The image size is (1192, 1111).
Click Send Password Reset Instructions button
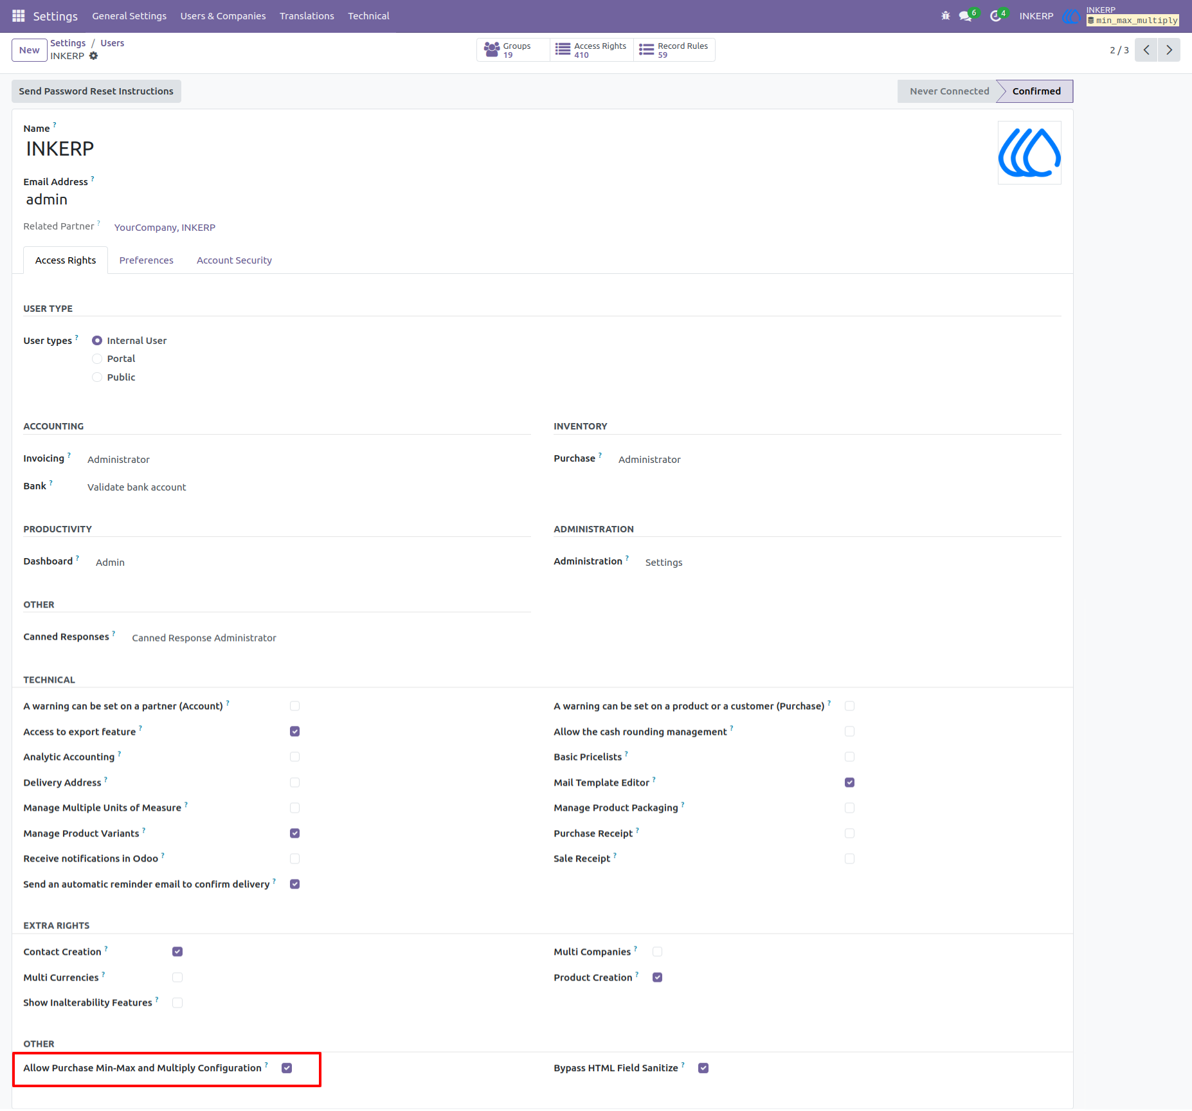coord(96,91)
